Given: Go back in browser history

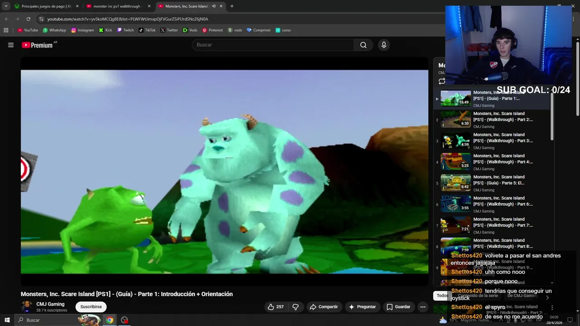Looking at the screenshot, I should coord(6,19).
